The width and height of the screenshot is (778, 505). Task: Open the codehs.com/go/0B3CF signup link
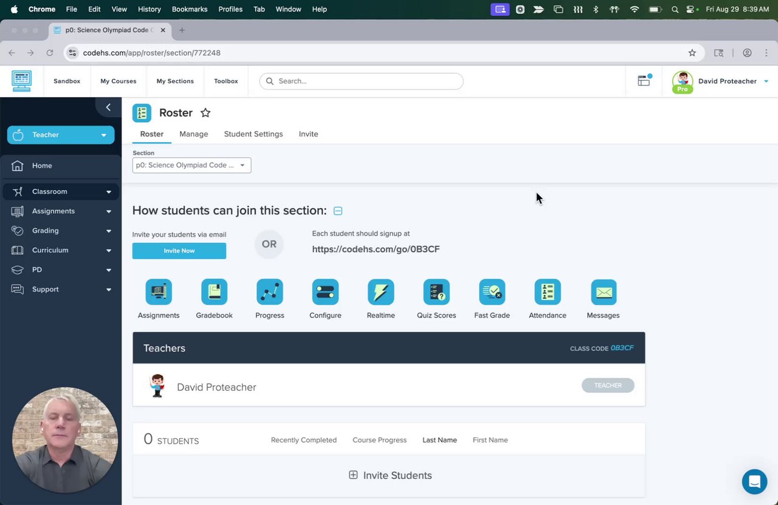click(376, 249)
